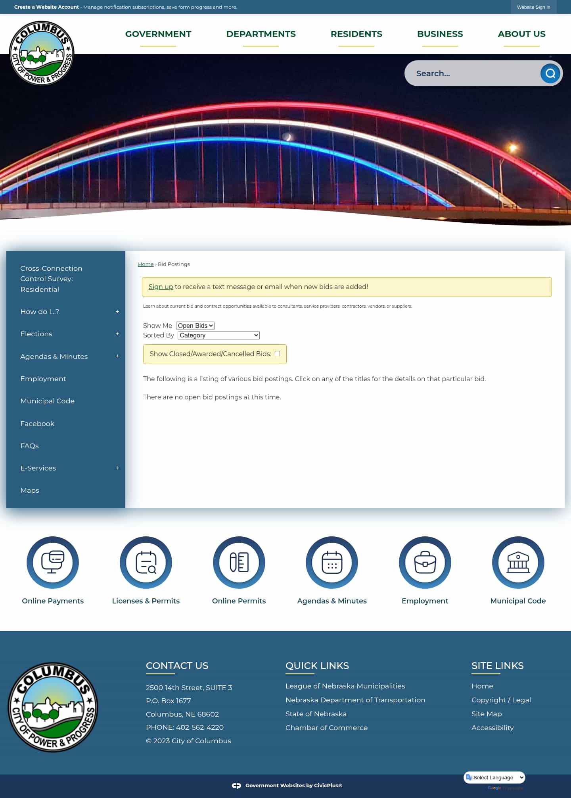The height and width of the screenshot is (798, 571).
Task: Click the Columbus seal in the footer
Action: 53,707
